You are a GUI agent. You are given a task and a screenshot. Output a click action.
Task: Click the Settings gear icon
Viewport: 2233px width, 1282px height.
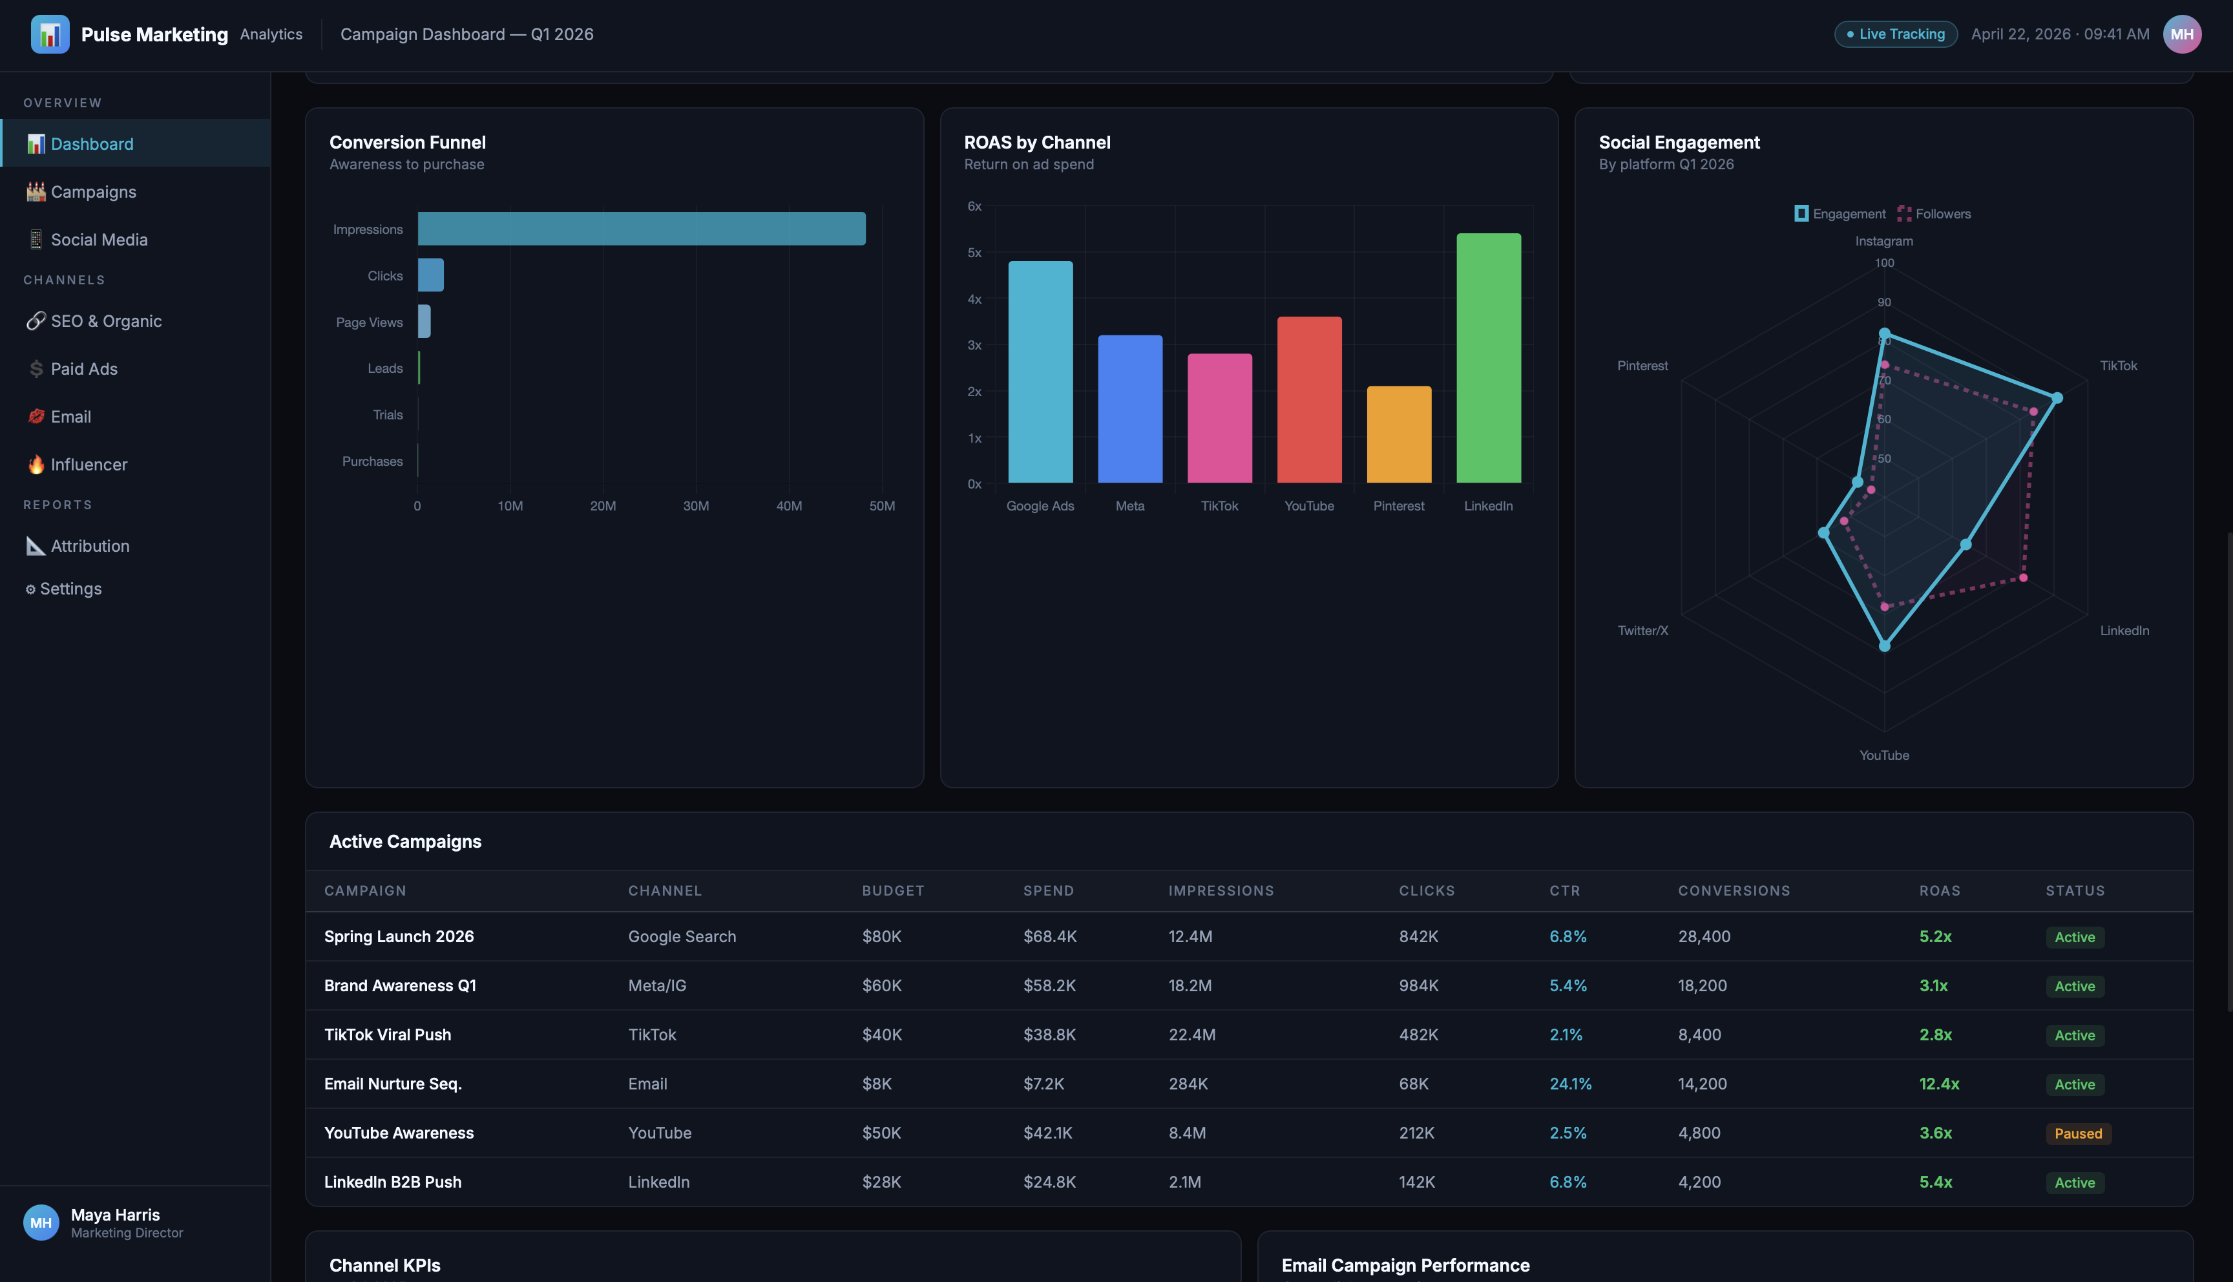31,589
